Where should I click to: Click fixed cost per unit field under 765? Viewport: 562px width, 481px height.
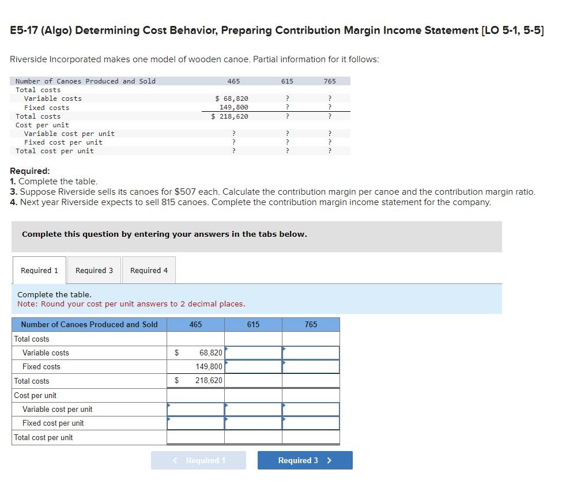311,423
